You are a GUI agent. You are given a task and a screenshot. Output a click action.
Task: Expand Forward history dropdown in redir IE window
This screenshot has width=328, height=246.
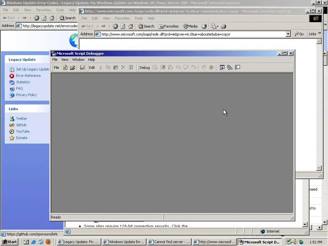[x=109, y=26]
